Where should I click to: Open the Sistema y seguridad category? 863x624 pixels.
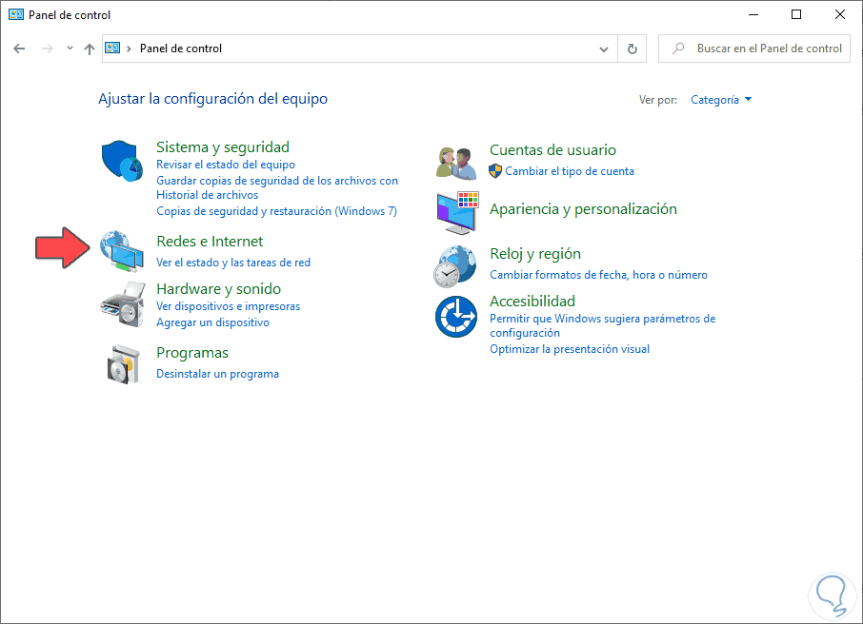[x=222, y=146]
